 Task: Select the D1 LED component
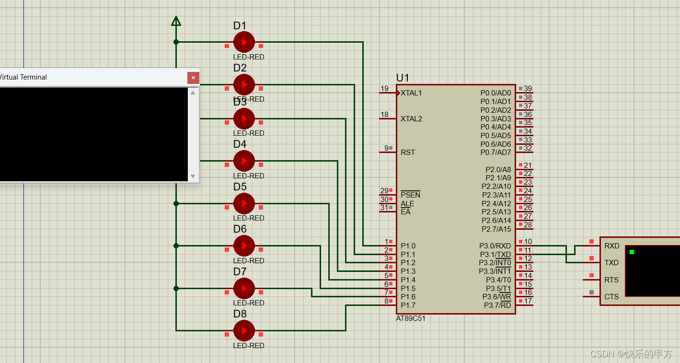coord(244,42)
